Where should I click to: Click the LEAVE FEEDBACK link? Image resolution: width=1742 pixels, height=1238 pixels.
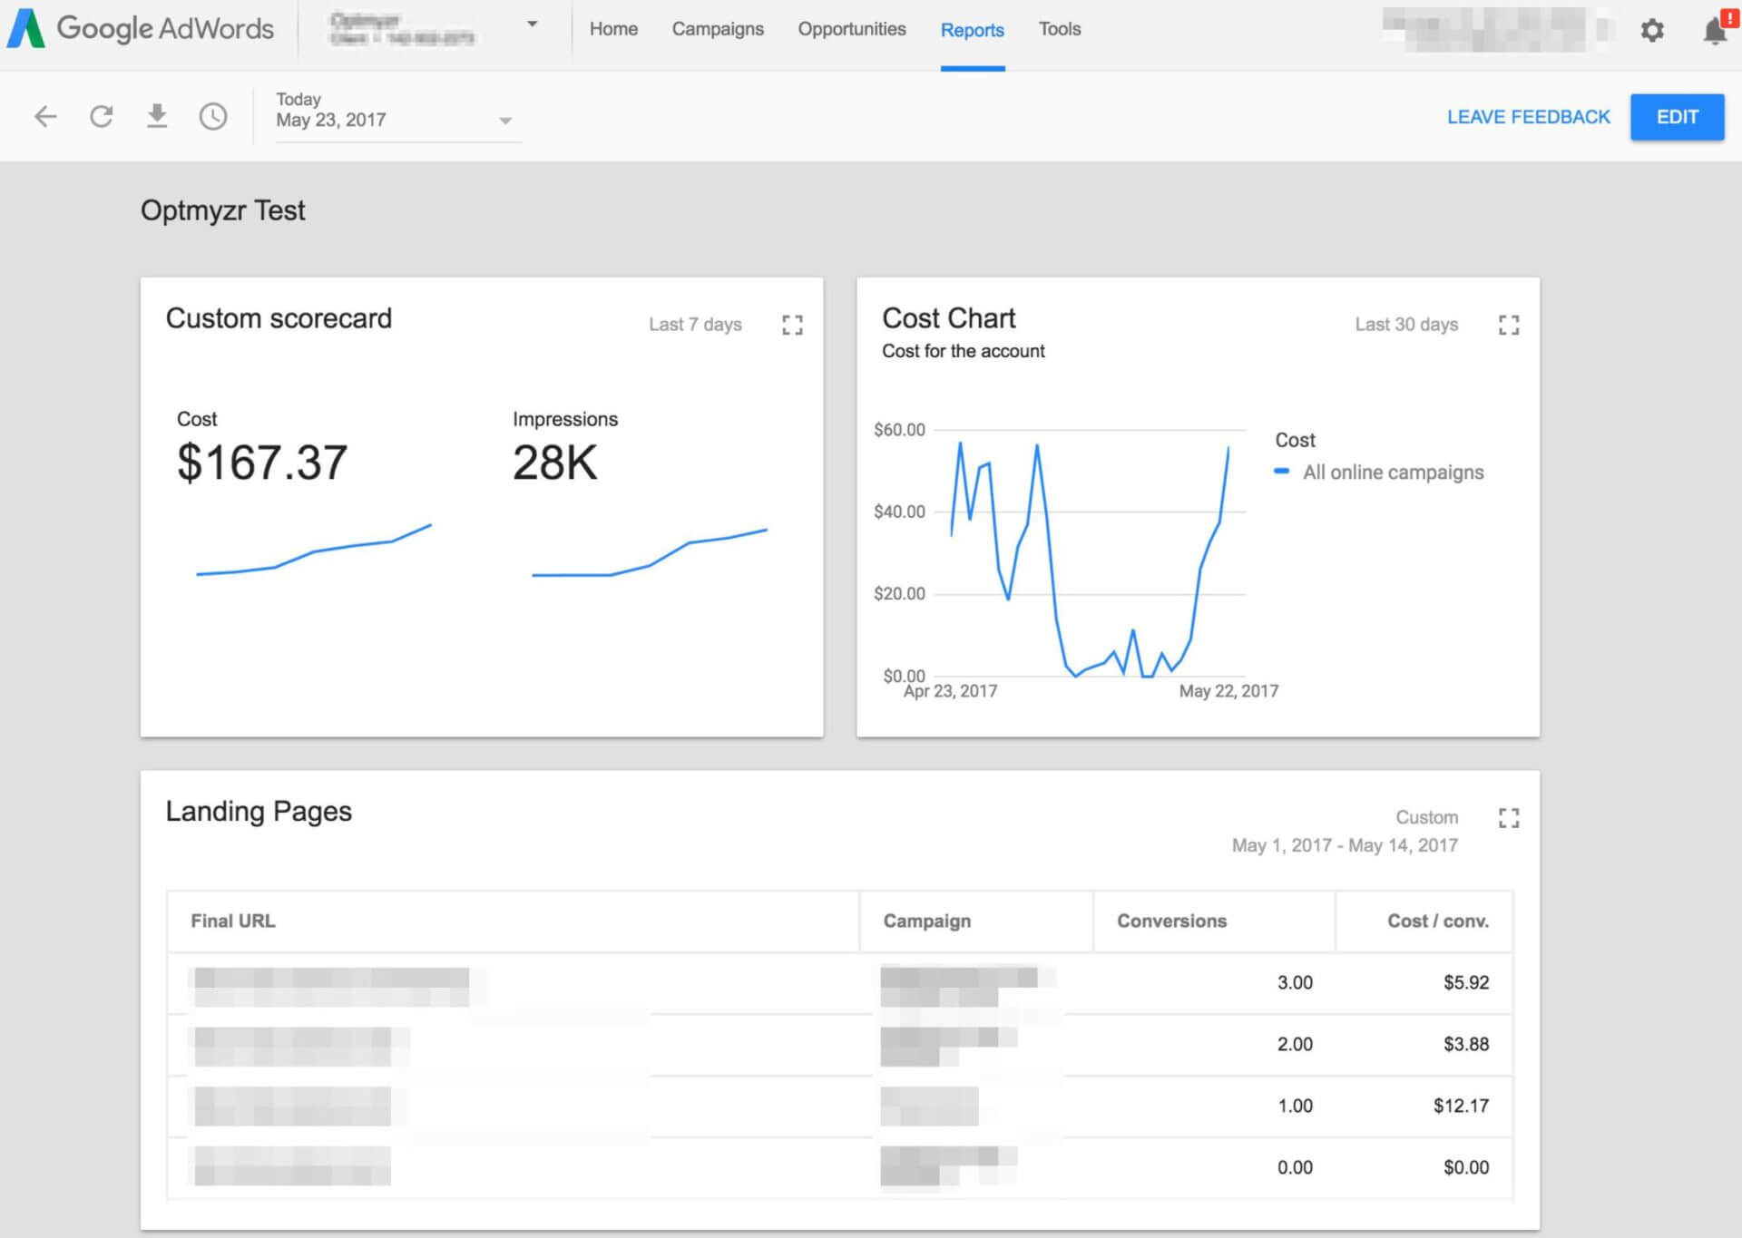[1528, 117]
